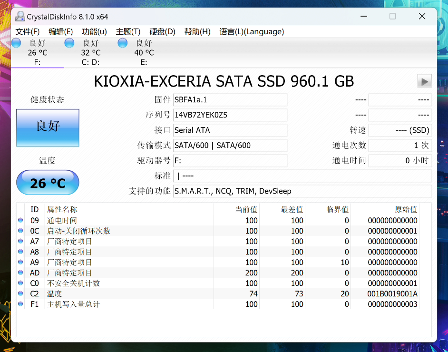Screen dimensions: 448x352
Task: Click status dot for attribute A8 row
Action: [20, 252]
